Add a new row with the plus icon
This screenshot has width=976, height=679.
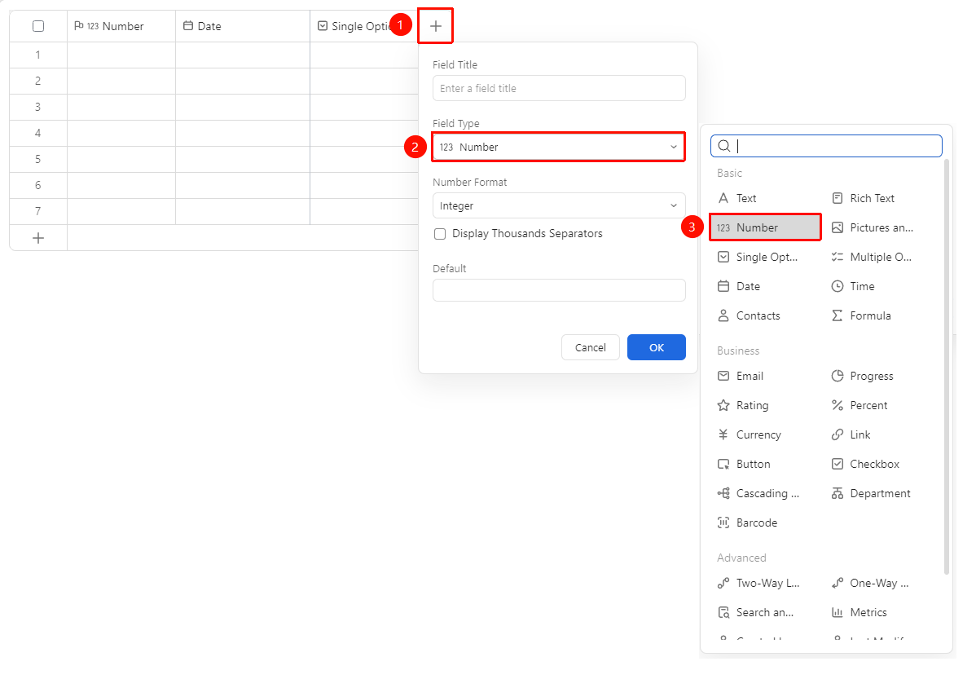click(x=38, y=238)
